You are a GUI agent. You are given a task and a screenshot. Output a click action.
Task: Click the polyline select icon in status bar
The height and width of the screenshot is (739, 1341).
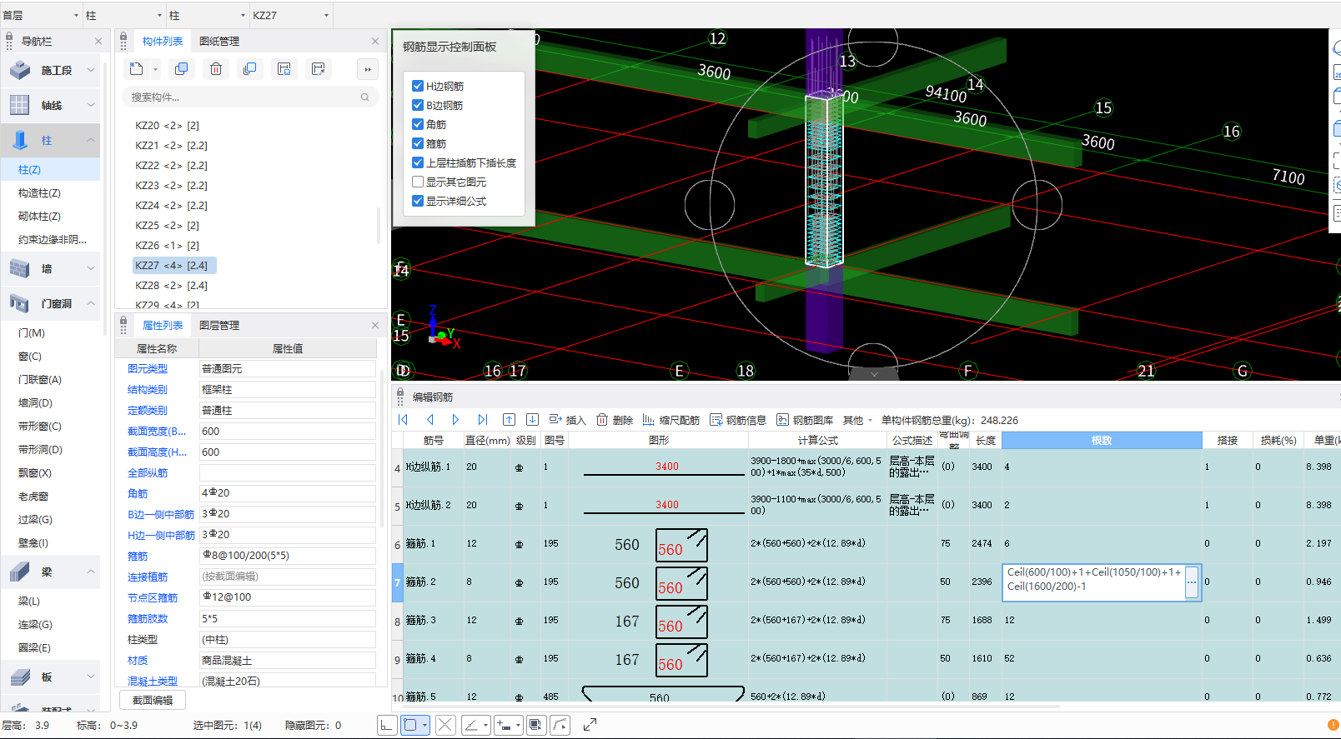click(560, 725)
